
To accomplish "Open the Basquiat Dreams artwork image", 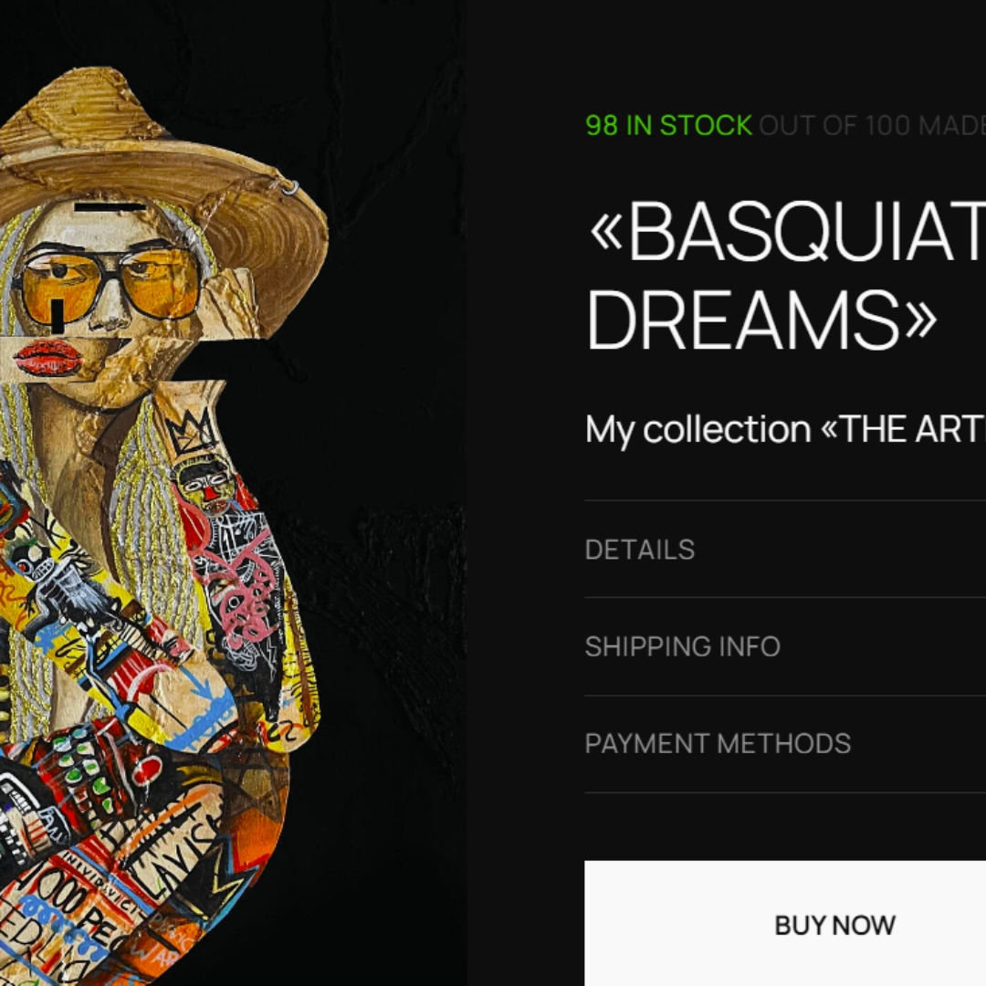I will (233, 493).
